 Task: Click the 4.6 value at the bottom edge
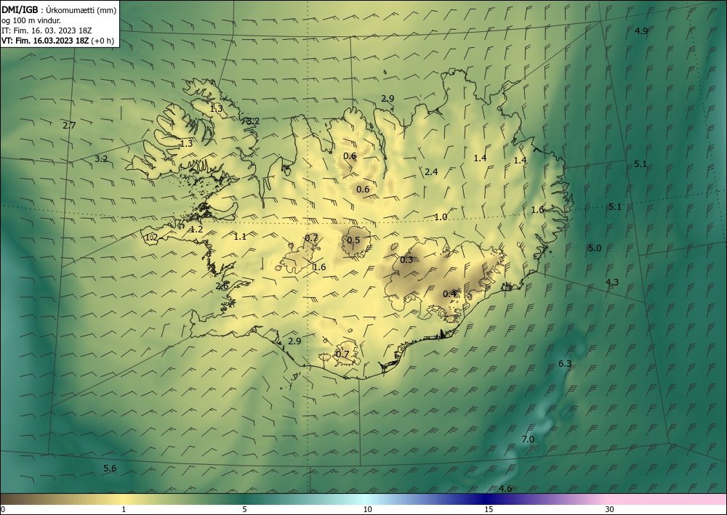(x=505, y=489)
